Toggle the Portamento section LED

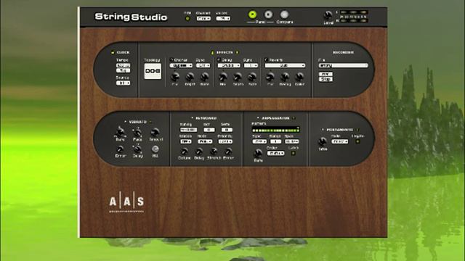point(357,130)
